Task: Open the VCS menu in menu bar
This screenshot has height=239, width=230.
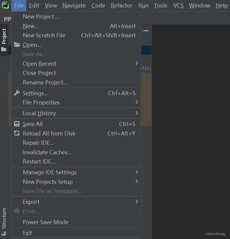Action: [x=178, y=6]
